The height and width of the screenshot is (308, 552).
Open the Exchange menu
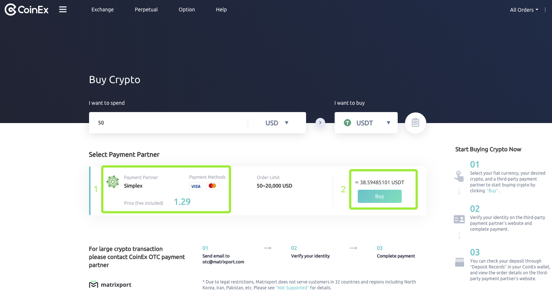(102, 10)
